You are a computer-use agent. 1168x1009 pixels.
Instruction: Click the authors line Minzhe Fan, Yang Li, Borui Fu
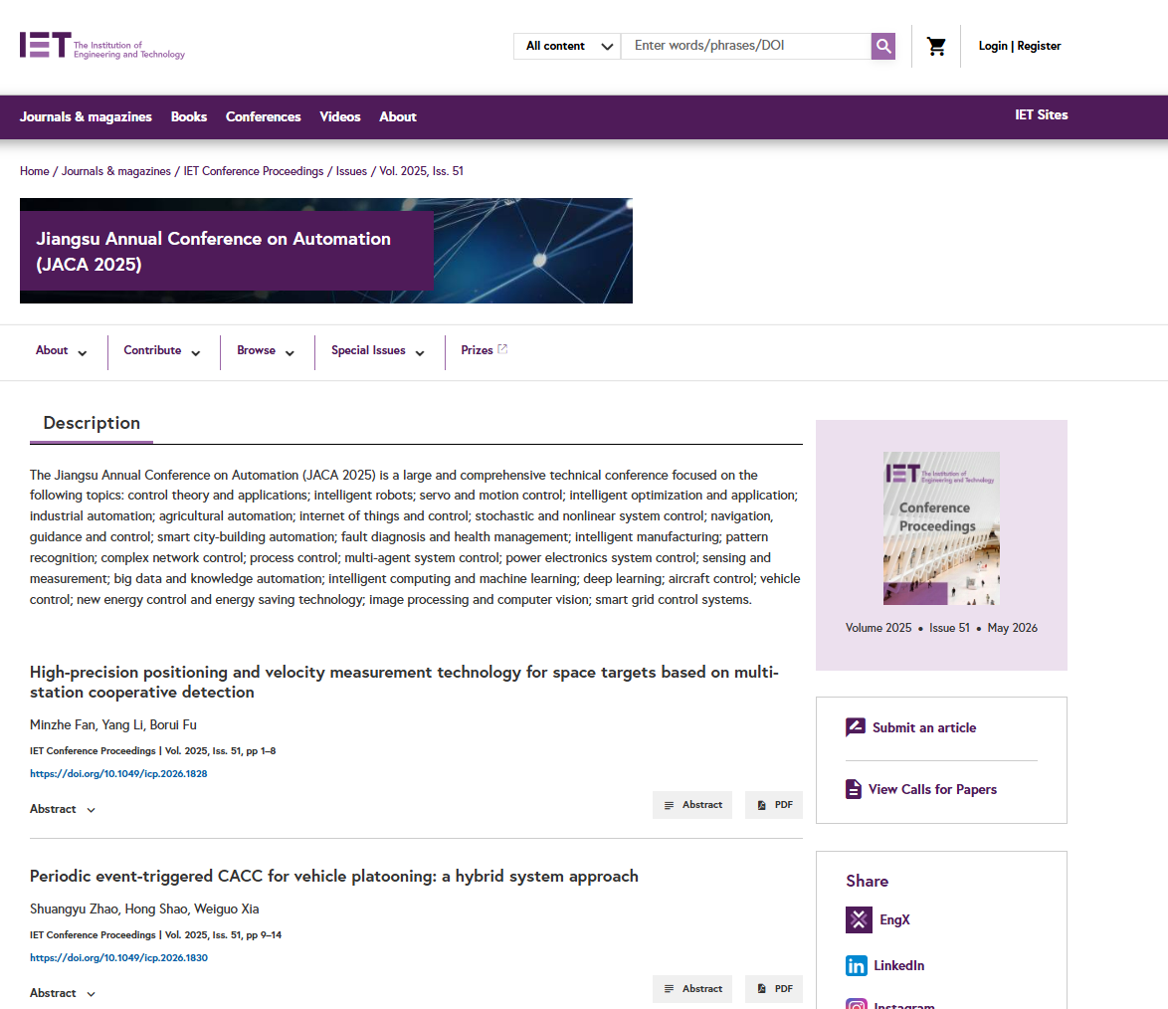(x=113, y=724)
